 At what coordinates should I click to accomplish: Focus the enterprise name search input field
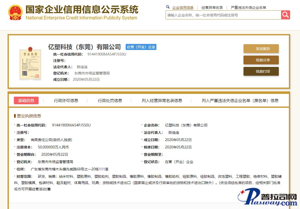click(x=223, y=15)
